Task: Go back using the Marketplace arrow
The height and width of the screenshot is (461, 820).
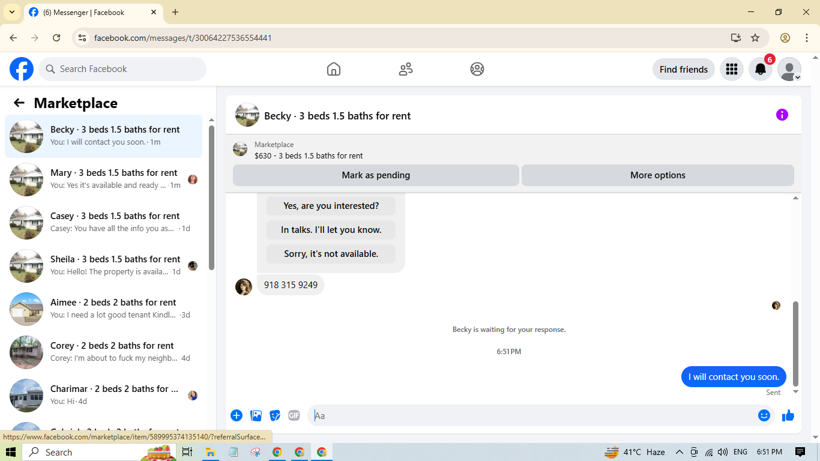Action: pyautogui.click(x=19, y=103)
